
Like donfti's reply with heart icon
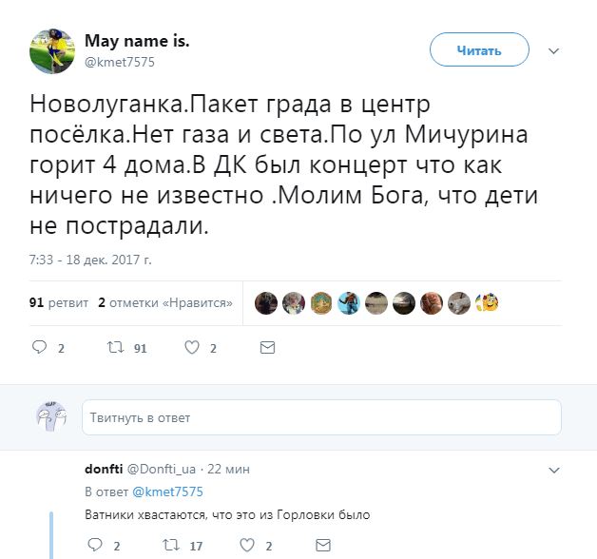247,546
